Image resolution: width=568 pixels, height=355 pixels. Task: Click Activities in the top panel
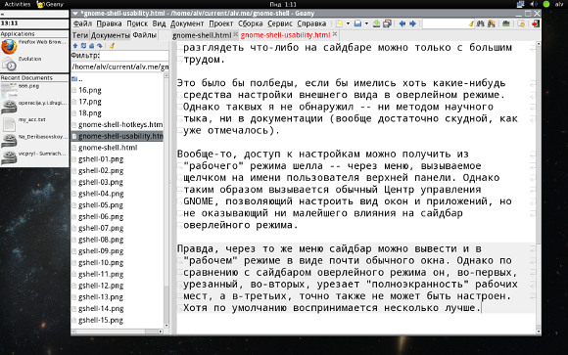click(17, 4)
